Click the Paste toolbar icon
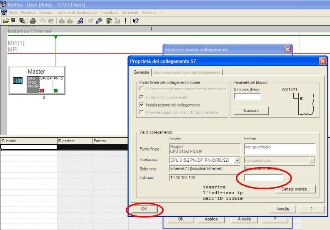Image resolution: width=330 pixels, height=230 pixels. (51, 21)
